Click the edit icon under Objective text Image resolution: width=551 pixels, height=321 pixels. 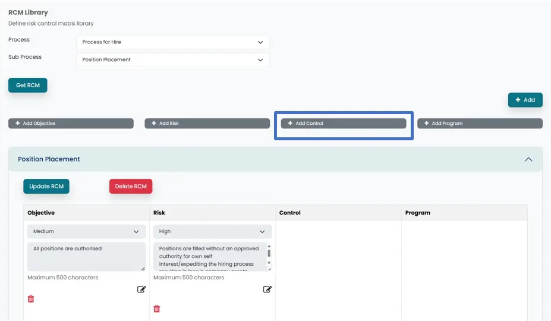pos(141,289)
